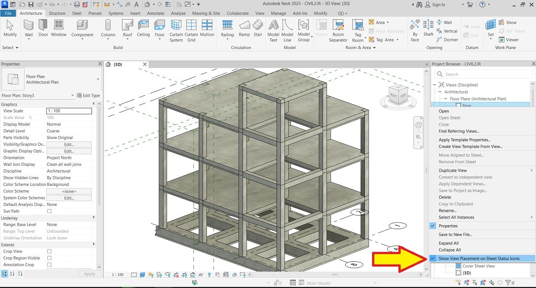Switch to the Structure ribbon tab
This screenshot has height=288, width=536.
(57, 13)
